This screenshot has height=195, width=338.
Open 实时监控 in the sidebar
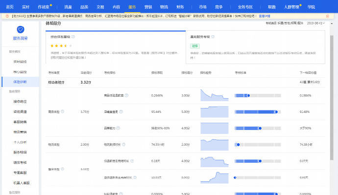20,62
